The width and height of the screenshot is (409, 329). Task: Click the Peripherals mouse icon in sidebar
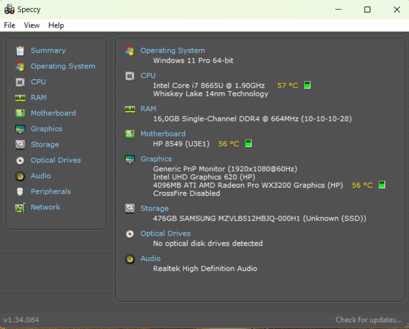click(x=20, y=192)
